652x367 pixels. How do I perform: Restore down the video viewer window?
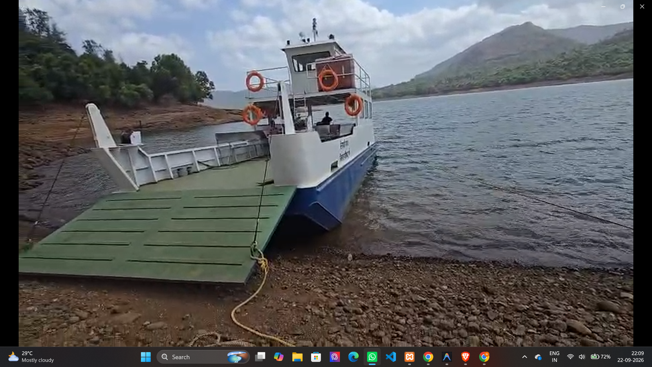[x=623, y=7]
